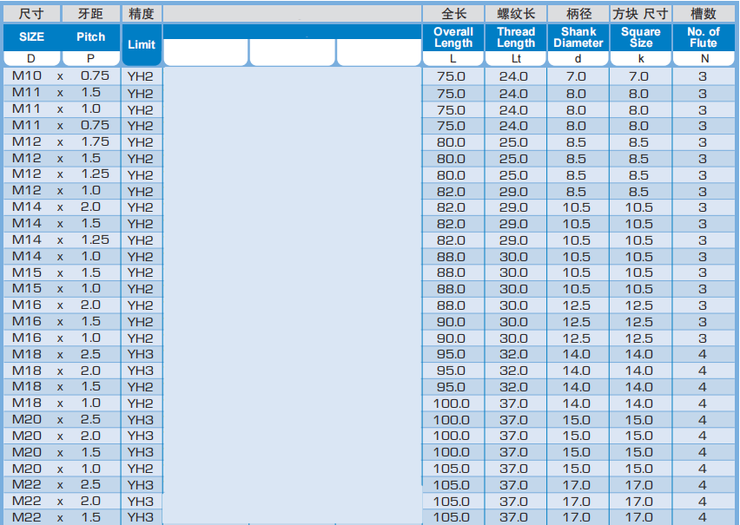Viewport: 740px width, 525px height.
Task: Select the 槽数 header label
Action: [x=703, y=14]
